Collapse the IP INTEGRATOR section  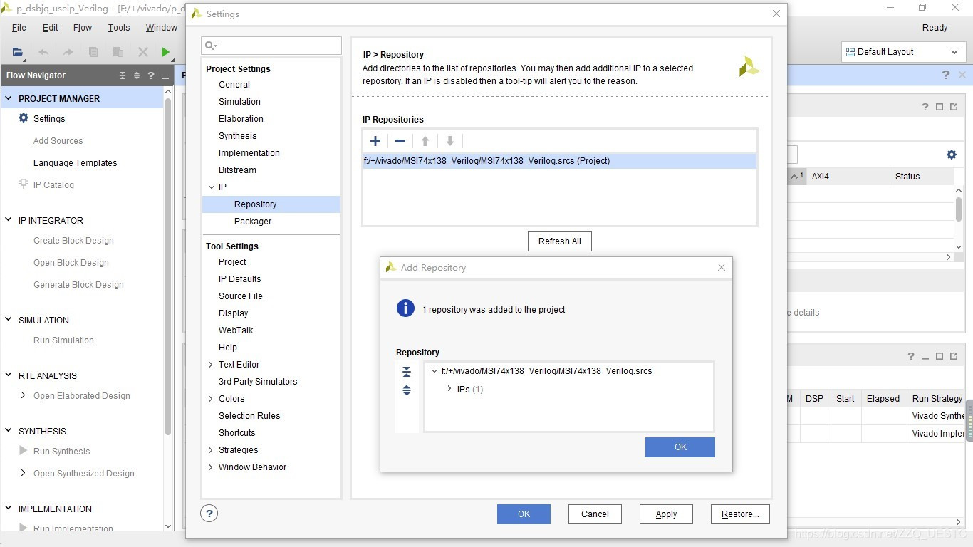[x=9, y=220]
